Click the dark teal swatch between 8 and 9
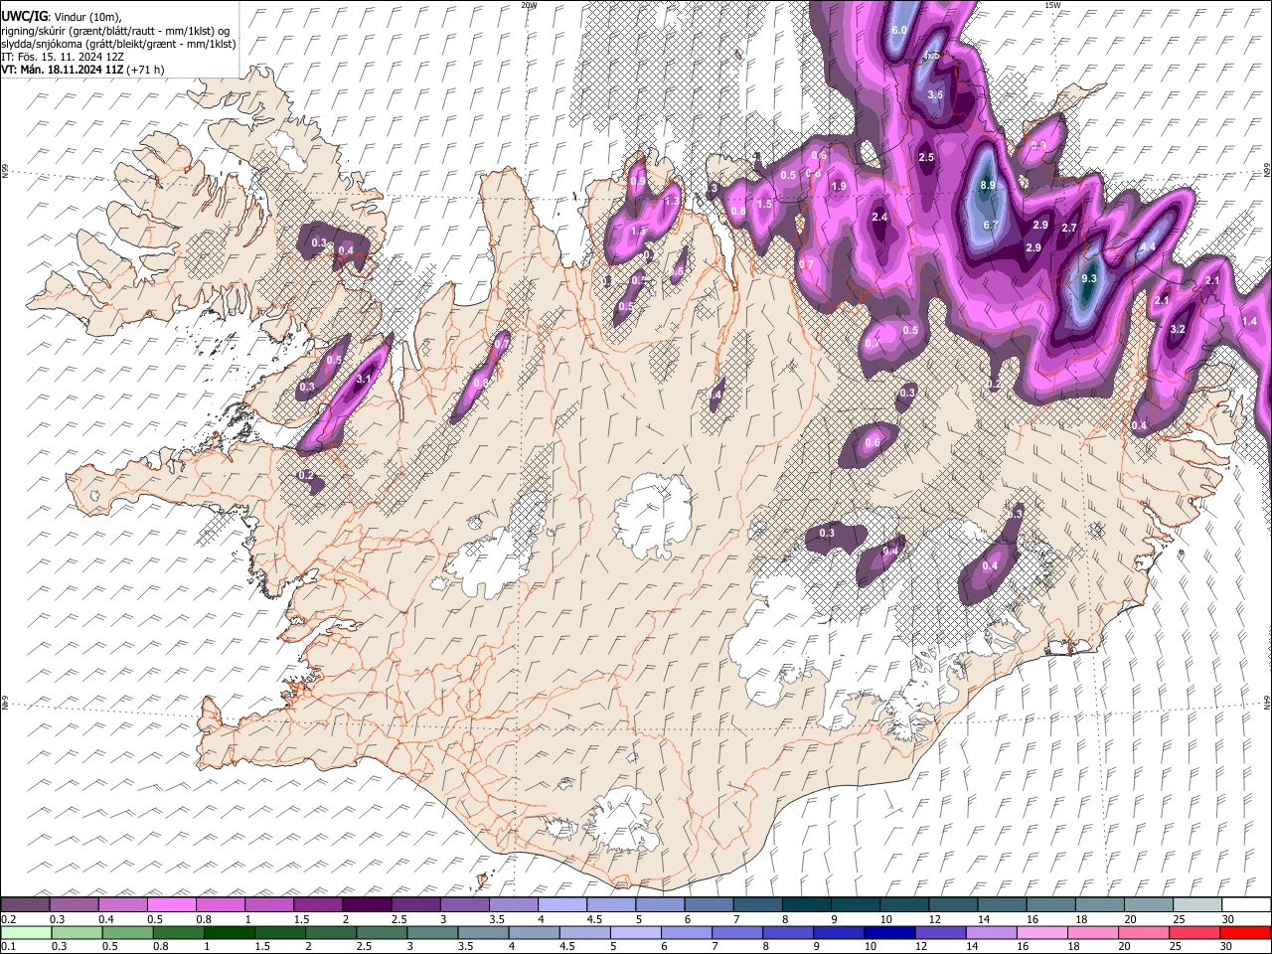This screenshot has height=954, width=1272. tap(807, 904)
